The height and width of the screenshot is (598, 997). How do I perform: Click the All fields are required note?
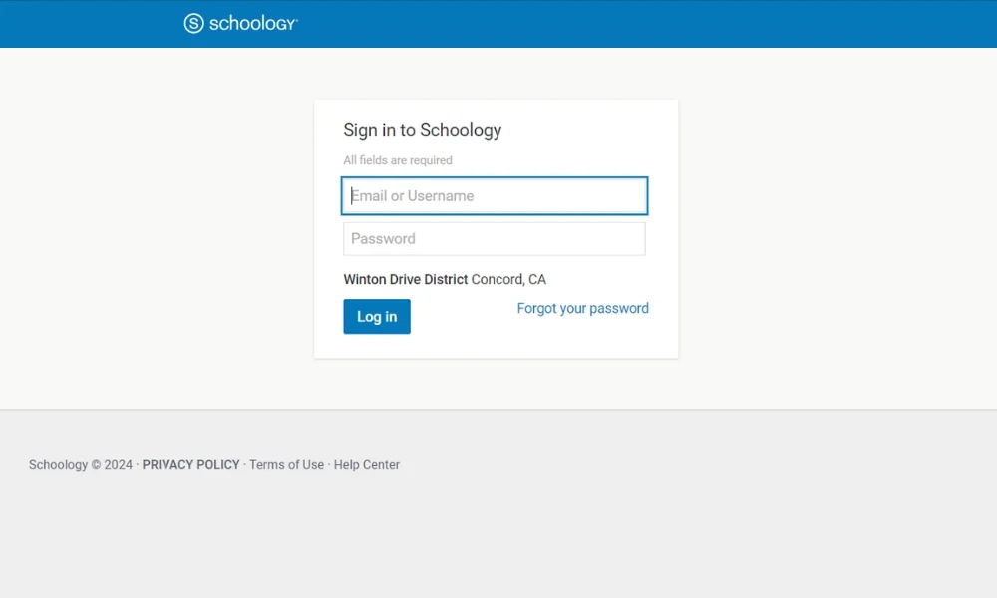398,160
